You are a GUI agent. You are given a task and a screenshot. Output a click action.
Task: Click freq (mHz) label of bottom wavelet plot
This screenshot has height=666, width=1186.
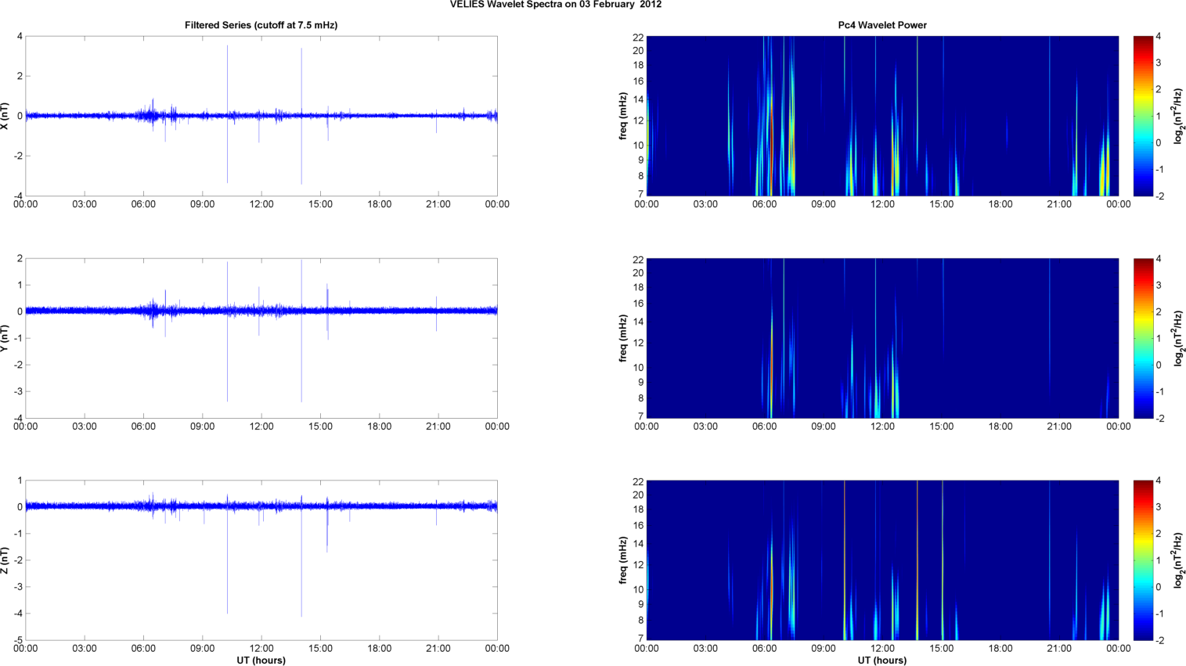pos(623,560)
